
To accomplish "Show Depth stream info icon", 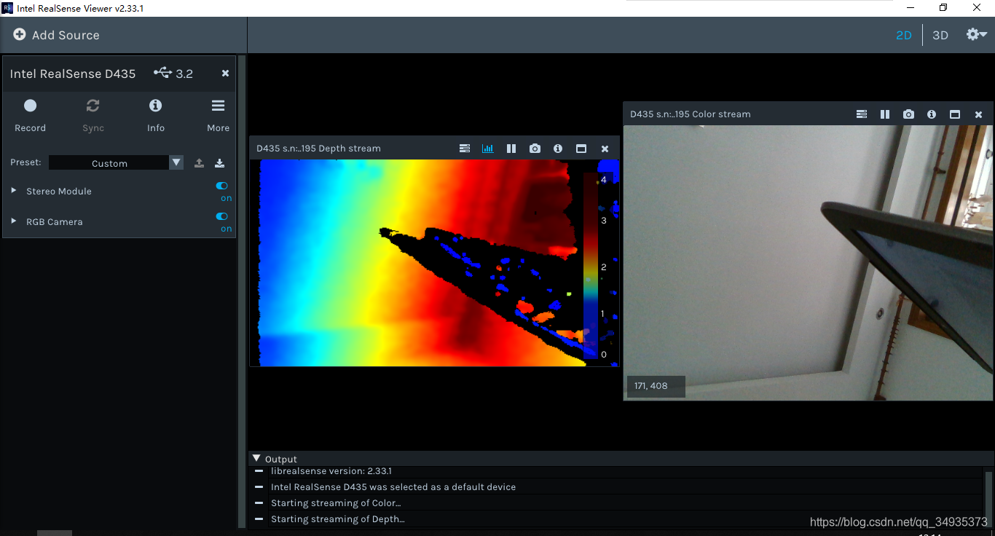I will [x=558, y=148].
